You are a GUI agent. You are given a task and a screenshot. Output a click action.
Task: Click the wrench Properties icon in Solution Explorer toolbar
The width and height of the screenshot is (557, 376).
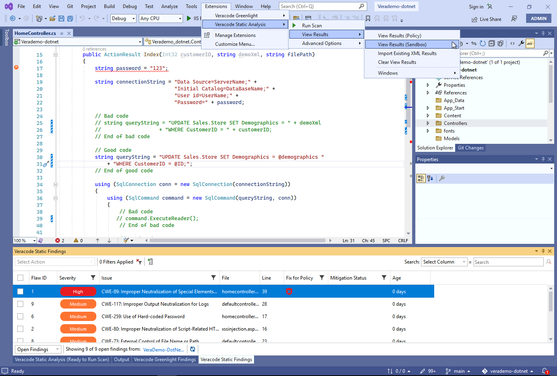pyautogui.click(x=521, y=43)
